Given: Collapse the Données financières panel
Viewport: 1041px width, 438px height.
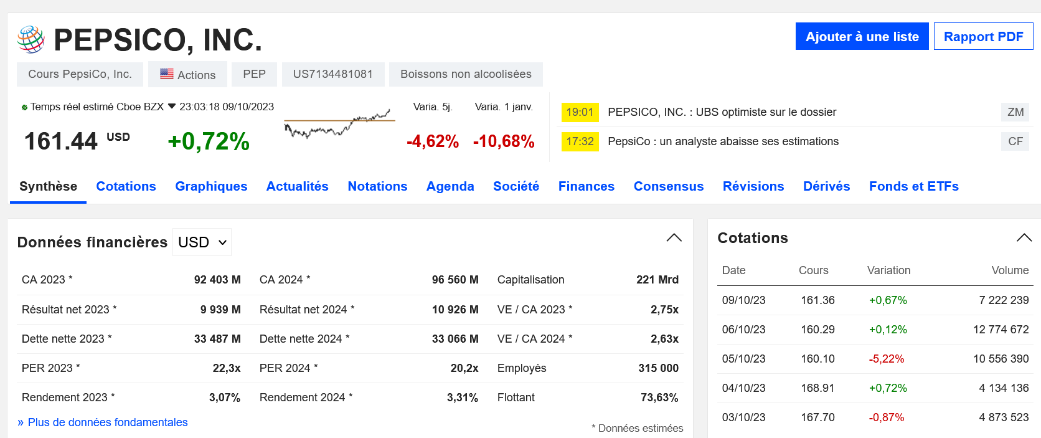Looking at the screenshot, I should [674, 238].
